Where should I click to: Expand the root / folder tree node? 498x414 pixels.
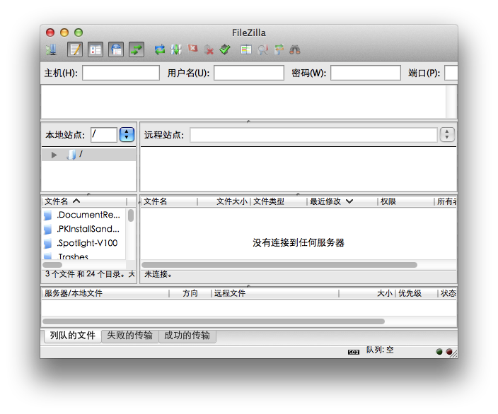[54, 155]
